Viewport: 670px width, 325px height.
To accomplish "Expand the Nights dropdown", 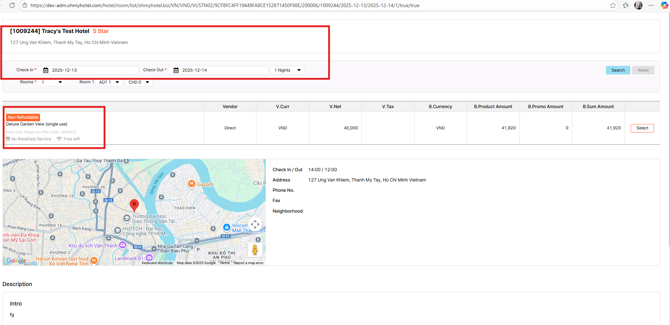I will (x=287, y=70).
